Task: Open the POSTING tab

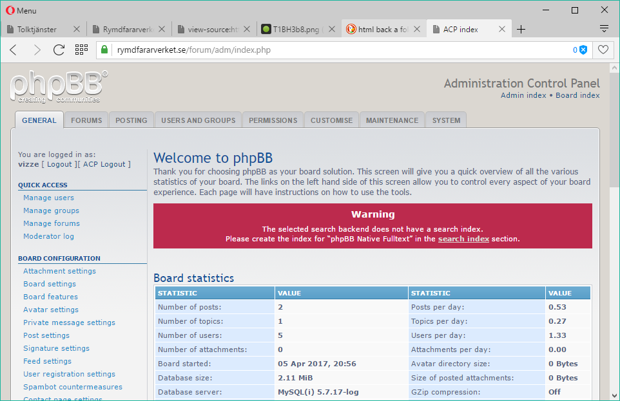Action: click(x=131, y=120)
